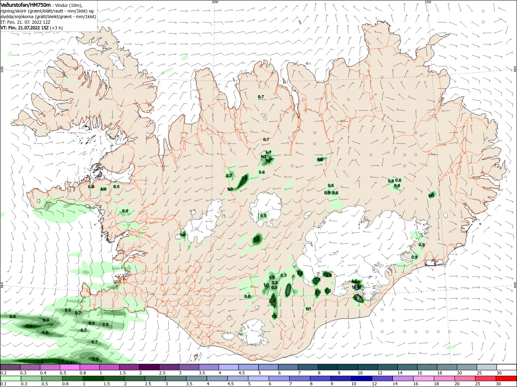
Task: Click the bright red legend swatch above 30
Action: pos(507,379)
